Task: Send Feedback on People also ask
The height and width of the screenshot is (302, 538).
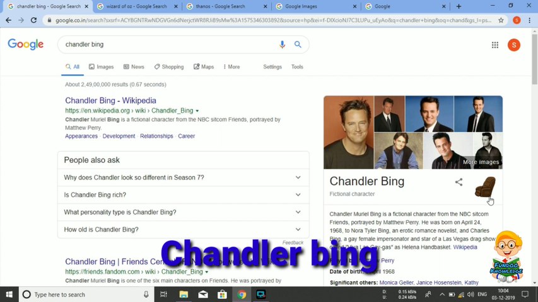Action: pos(293,242)
